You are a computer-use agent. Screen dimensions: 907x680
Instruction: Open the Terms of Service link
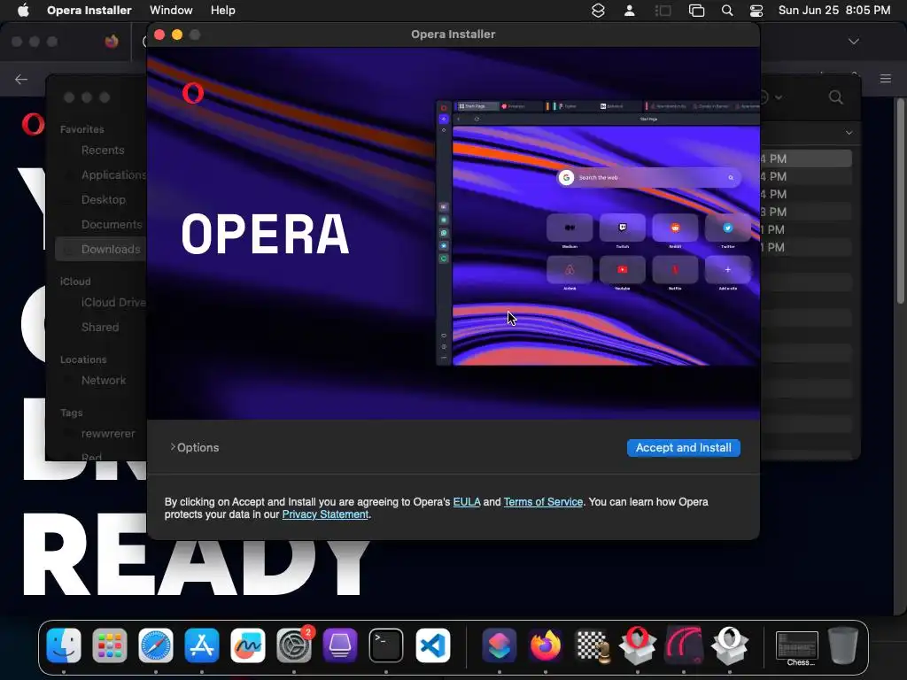coord(543,502)
